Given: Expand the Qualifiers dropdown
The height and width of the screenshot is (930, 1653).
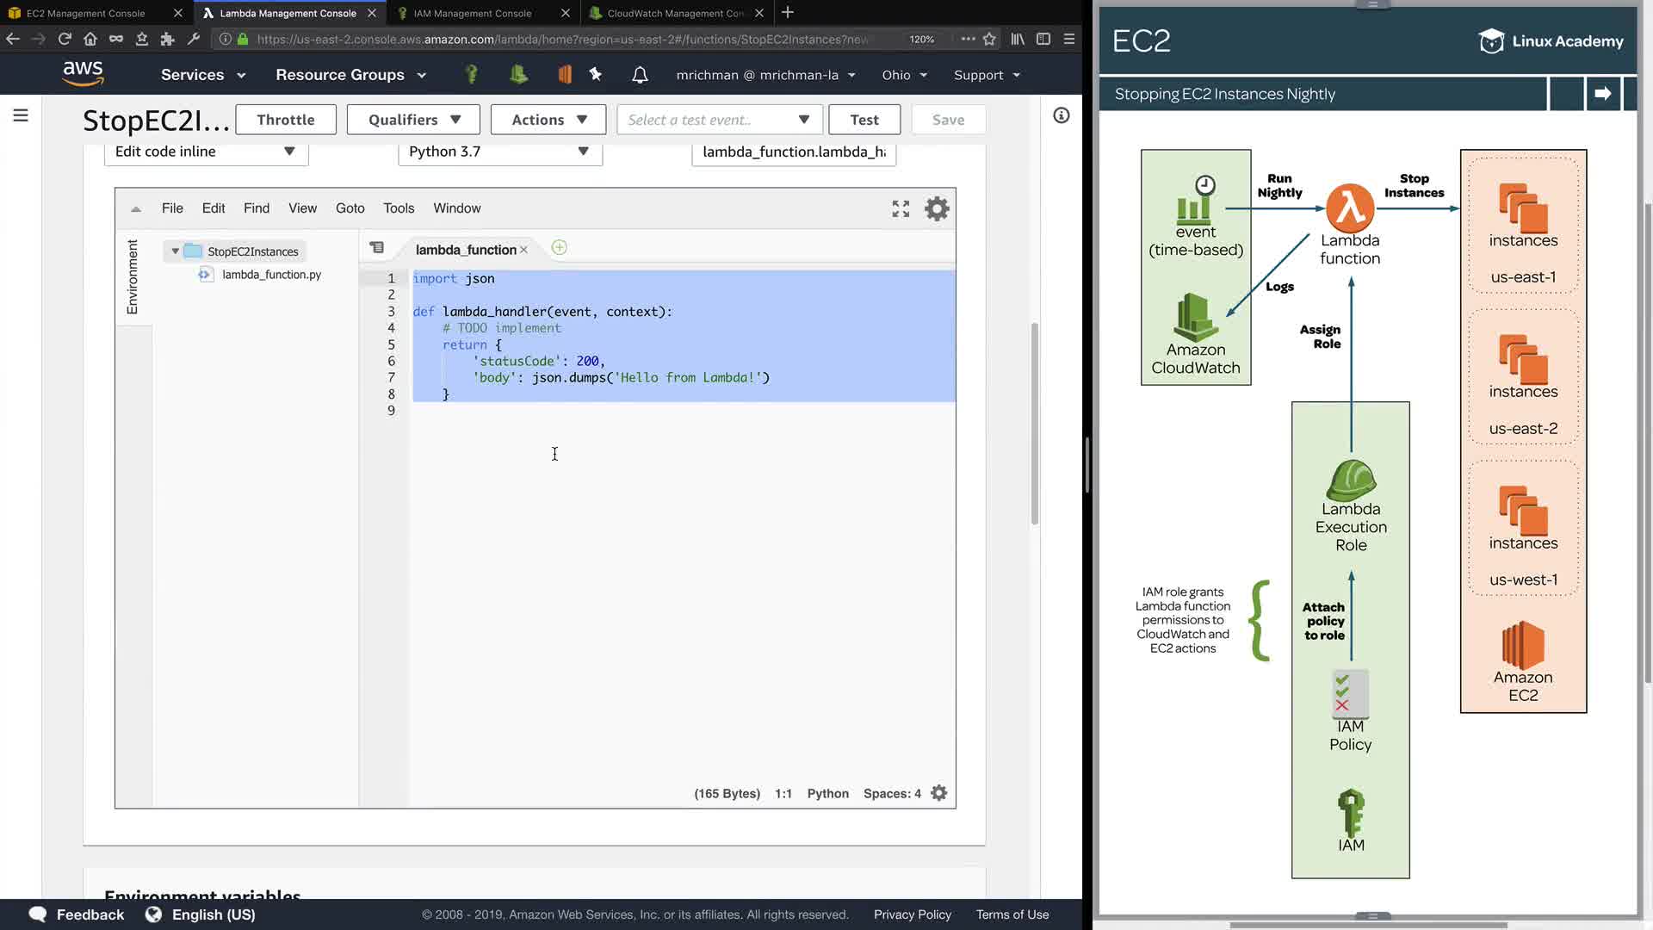Looking at the screenshot, I should click(414, 120).
